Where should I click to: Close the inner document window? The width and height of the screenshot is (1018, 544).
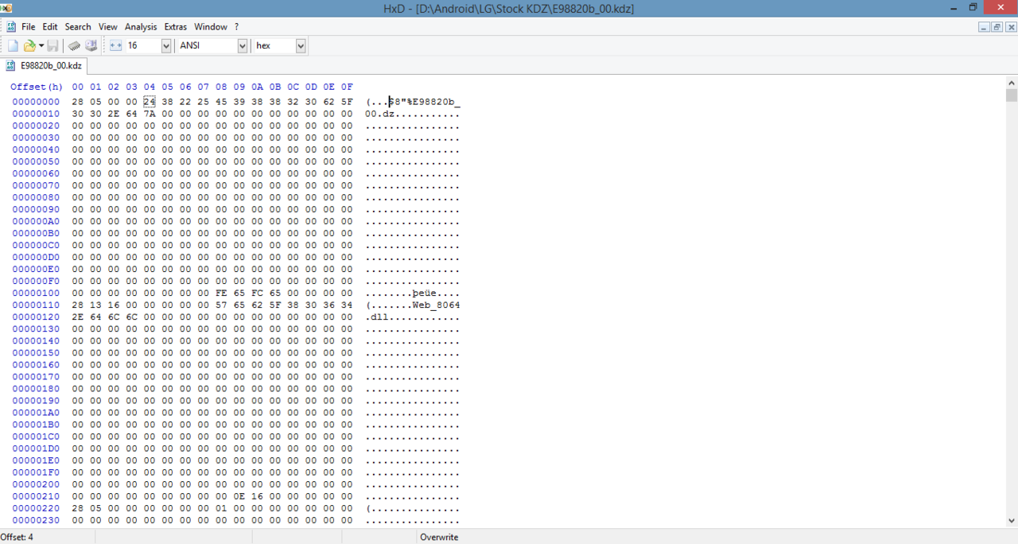point(1011,27)
